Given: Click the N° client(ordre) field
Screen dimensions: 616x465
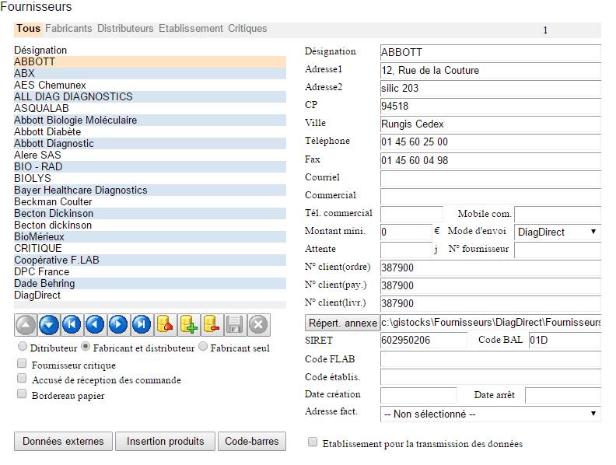Looking at the screenshot, I should [x=490, y=267].
